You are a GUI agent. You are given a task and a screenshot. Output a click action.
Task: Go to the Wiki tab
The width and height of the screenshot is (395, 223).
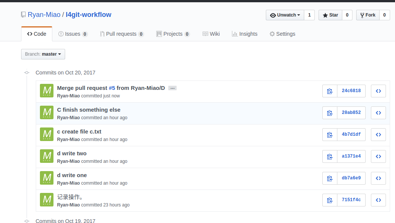(x=211, y=34)
